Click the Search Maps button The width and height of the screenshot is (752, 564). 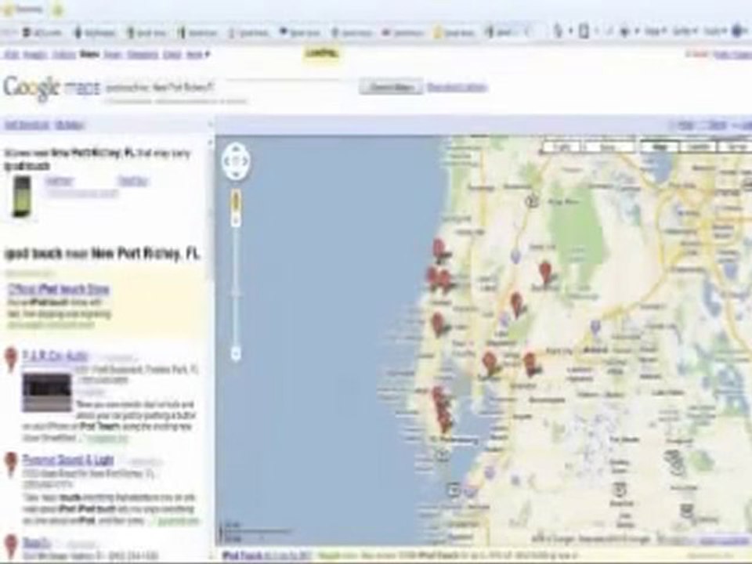[391, 87]
